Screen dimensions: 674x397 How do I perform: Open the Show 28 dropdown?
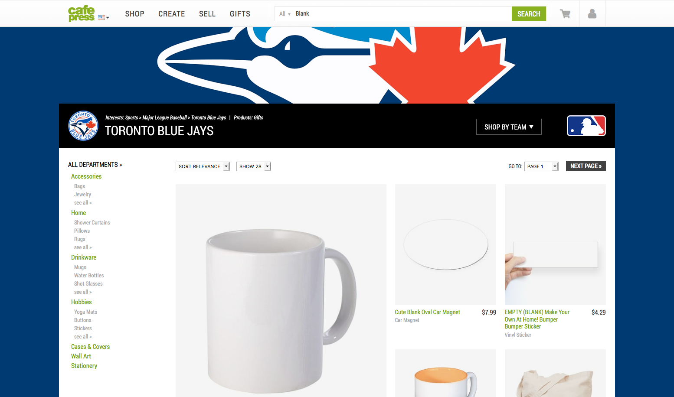pos(254,166)
